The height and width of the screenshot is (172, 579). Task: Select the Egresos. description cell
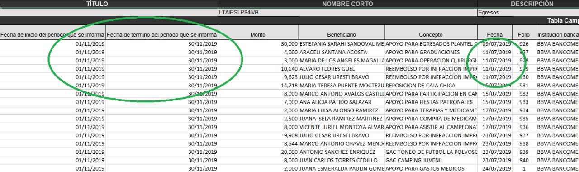pos(528,13)
